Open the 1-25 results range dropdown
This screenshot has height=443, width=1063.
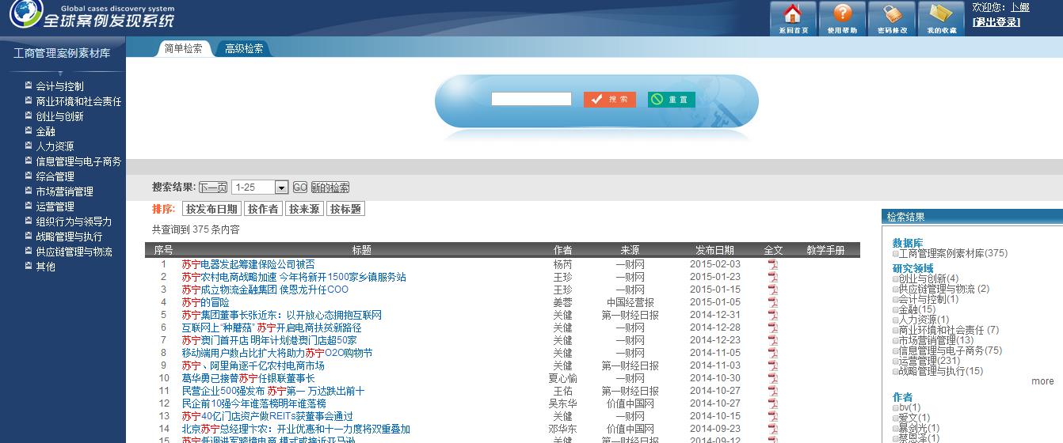260,187
